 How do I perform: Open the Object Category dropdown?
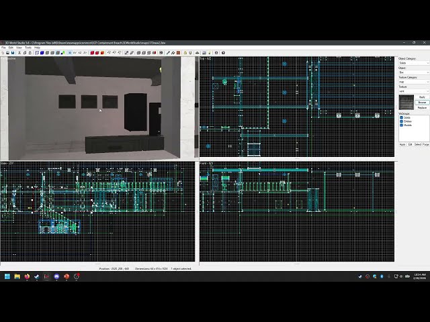[x=414, y=63]
